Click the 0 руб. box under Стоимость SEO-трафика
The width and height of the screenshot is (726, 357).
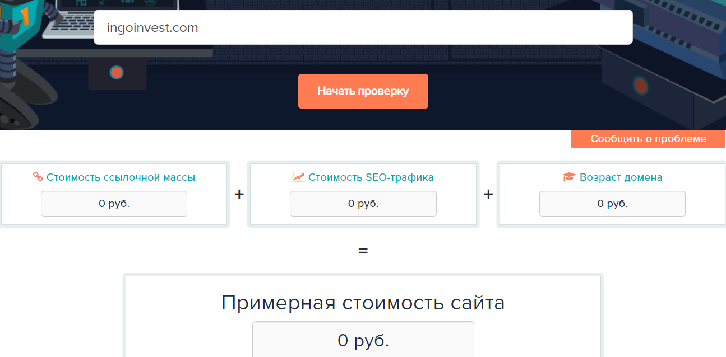tap(363, 204)
